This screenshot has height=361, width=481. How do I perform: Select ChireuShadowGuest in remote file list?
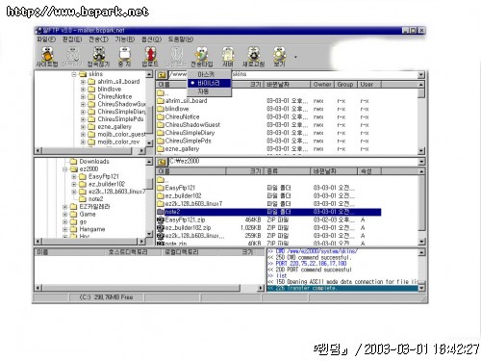coord(192,125)
